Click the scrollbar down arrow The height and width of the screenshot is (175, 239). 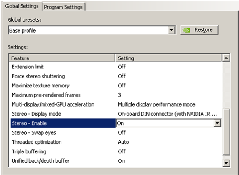point(226,163)
